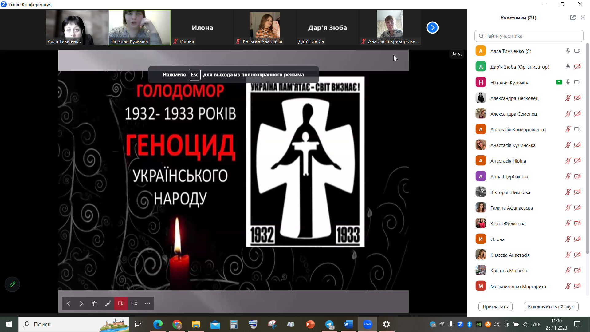The width and height of the screenshot is (590, 332).
Task: Click the participants list scrollbar
Action: click(x=587, y=148)
